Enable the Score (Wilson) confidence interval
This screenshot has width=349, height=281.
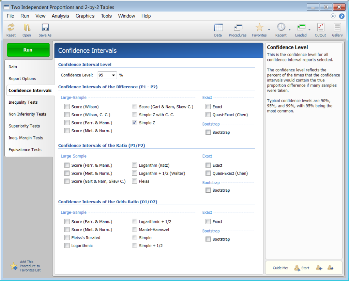click(x=67, y=106)
